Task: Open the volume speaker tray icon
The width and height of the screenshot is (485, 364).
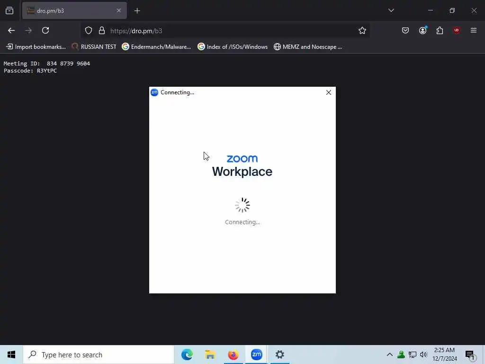Action: tap(423, 355)
